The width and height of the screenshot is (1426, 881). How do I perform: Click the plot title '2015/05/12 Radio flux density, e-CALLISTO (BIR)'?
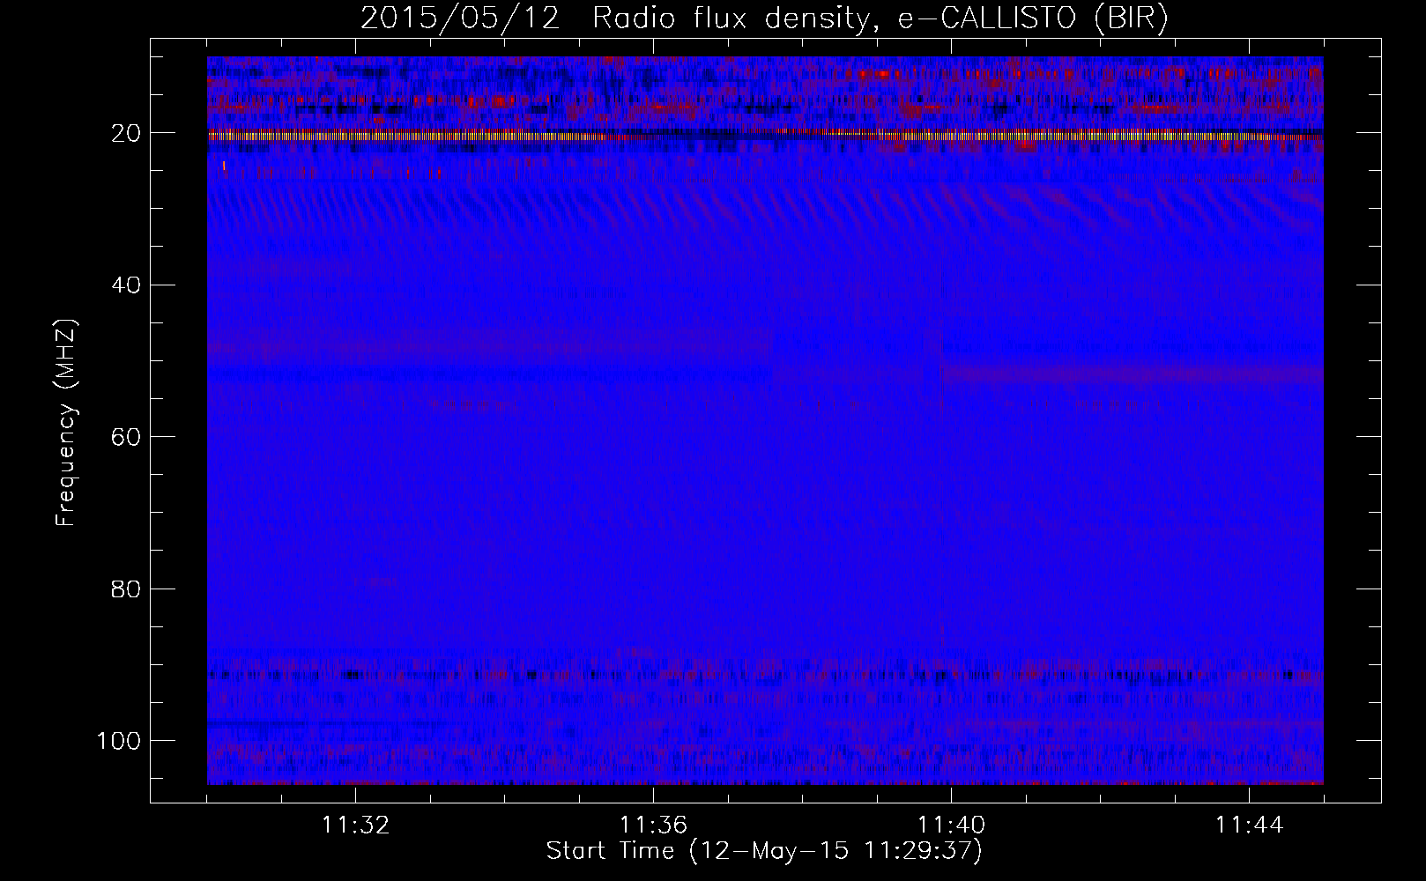[764, 19]
